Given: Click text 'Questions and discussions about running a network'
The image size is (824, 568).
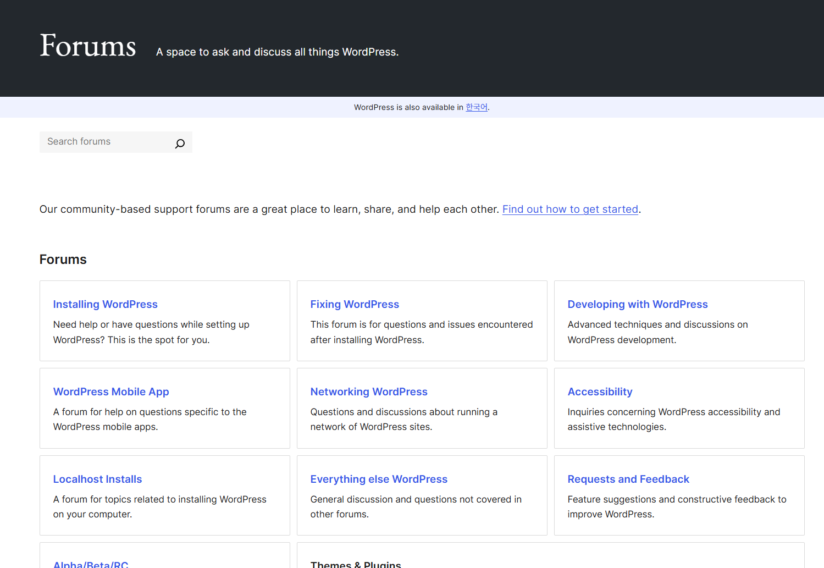Looking at the screenshot, I should click(404, 420).
